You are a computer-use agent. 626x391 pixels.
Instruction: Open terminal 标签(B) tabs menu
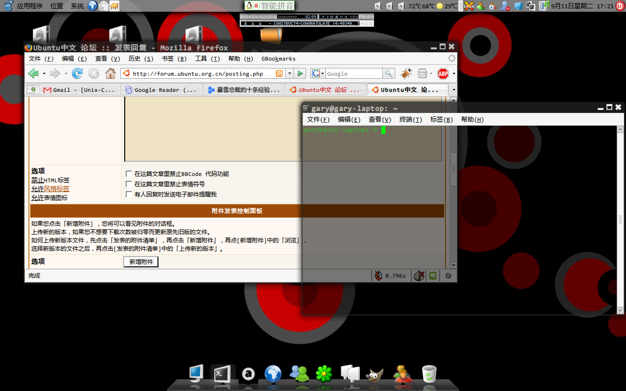coord(442,120)
